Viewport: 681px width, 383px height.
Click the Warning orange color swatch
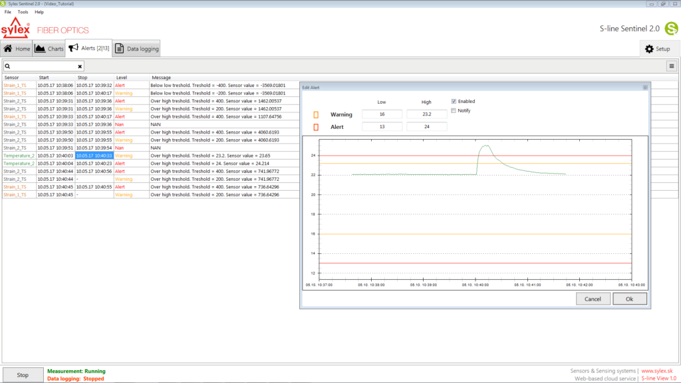(x=316, y=114)
